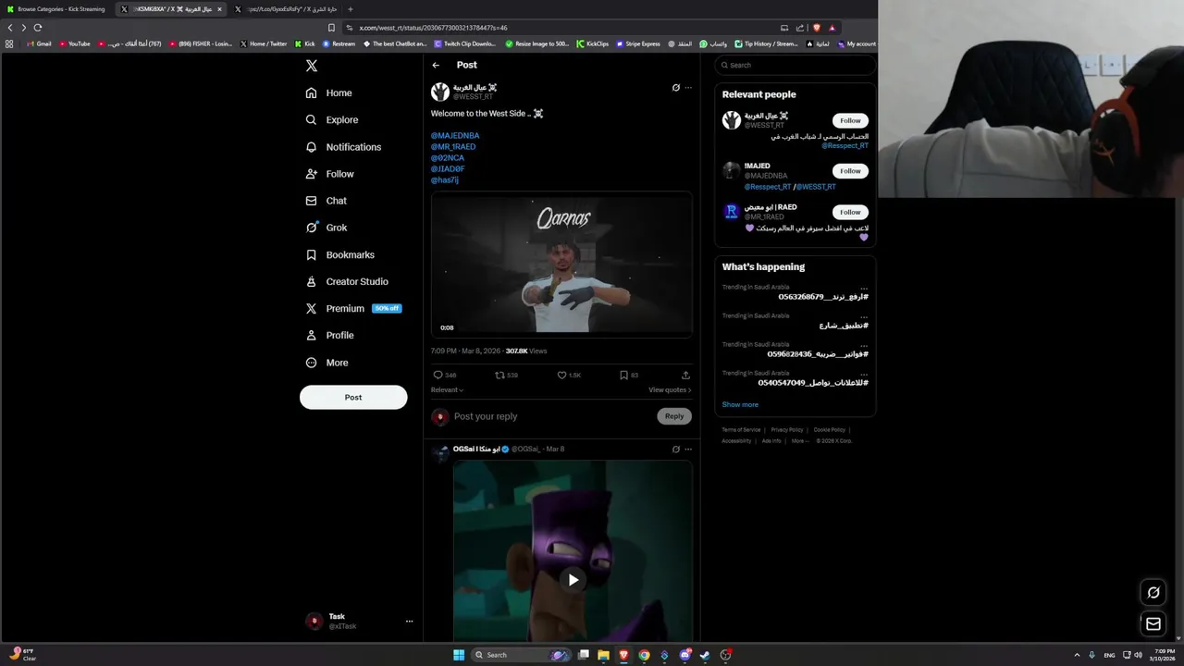Screen dimensions: 1184x666
Task: Go back using the Post header arrow
Action: pos(436,65)
